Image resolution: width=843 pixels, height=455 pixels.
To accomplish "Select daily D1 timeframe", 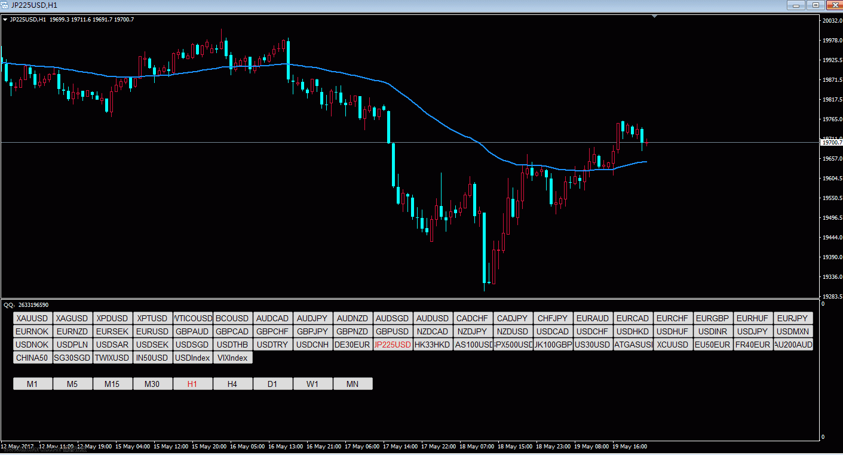I will [x=272, y=384].
